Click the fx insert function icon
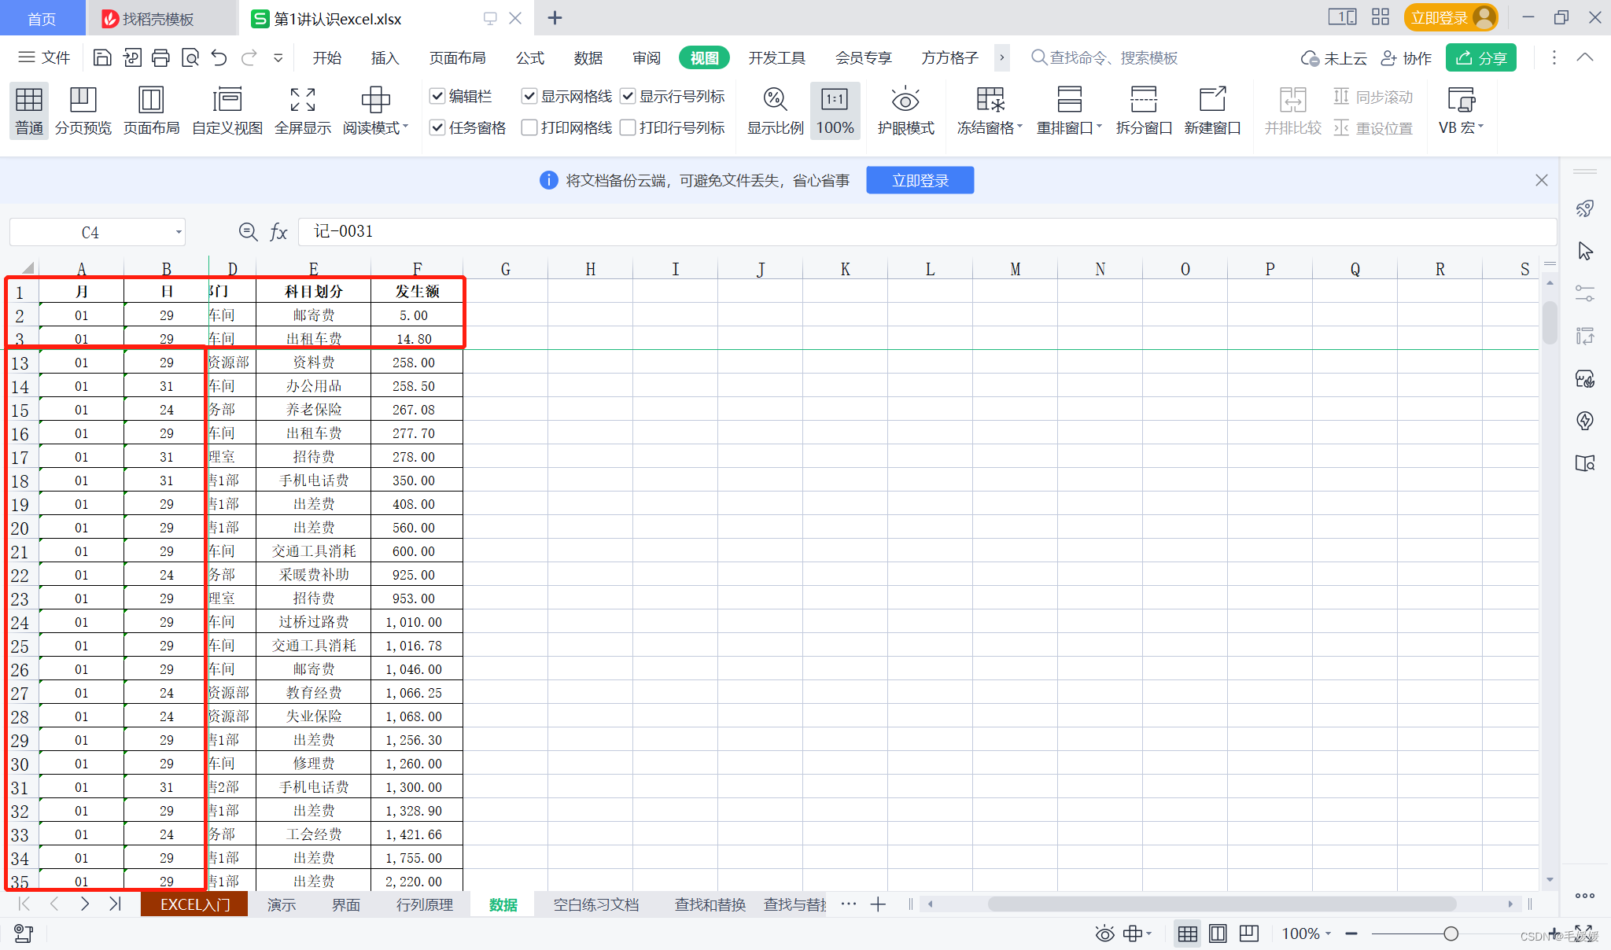 pos(278,232)
